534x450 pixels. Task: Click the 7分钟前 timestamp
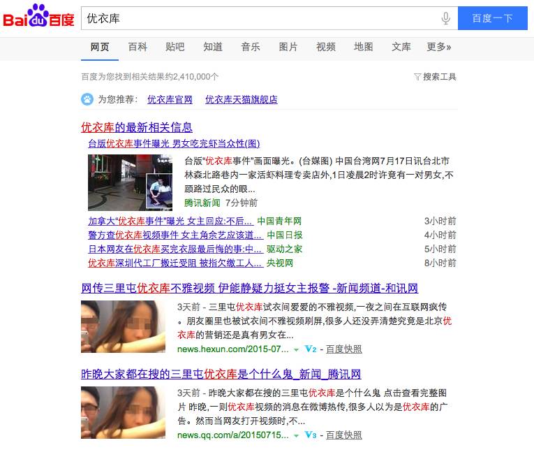tap(242, 203)
